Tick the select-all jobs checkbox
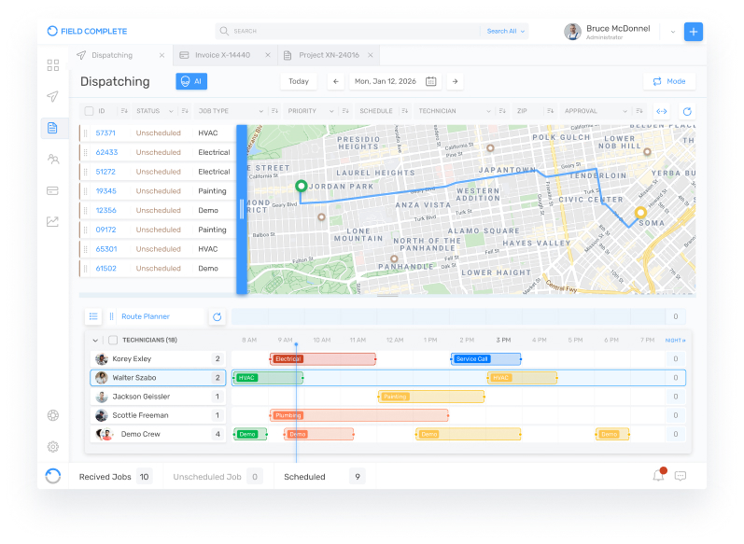 click(x=89, y=111)
